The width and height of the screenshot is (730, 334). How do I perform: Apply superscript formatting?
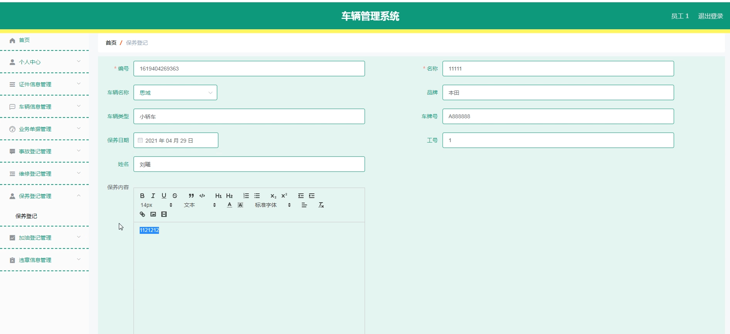[284, 196]
